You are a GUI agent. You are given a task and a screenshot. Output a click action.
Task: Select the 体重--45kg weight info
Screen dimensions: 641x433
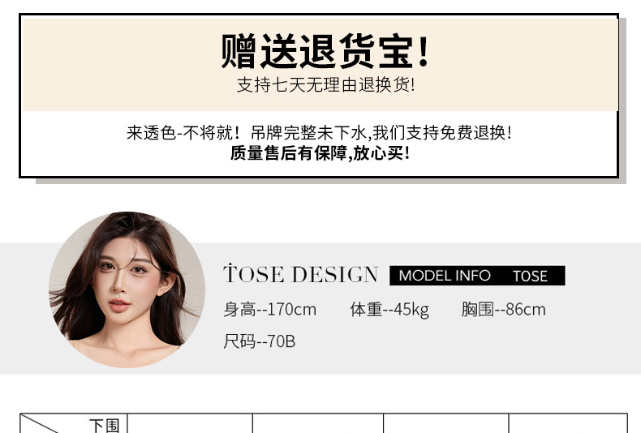pyautogui.click(x=389, y=309)
